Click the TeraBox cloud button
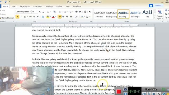The height and width of the screenshot is (95, 169). click(x=156, y=6)
